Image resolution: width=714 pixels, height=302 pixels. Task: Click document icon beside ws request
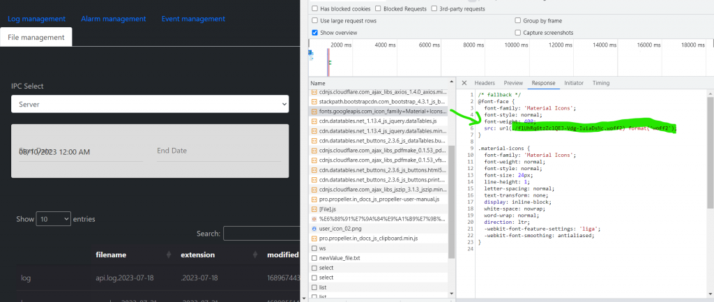tap(314, 248)
